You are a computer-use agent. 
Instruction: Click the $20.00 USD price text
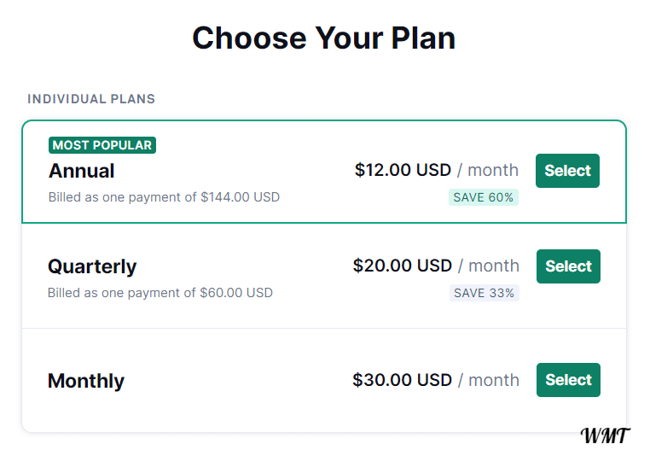pos(402,266)
